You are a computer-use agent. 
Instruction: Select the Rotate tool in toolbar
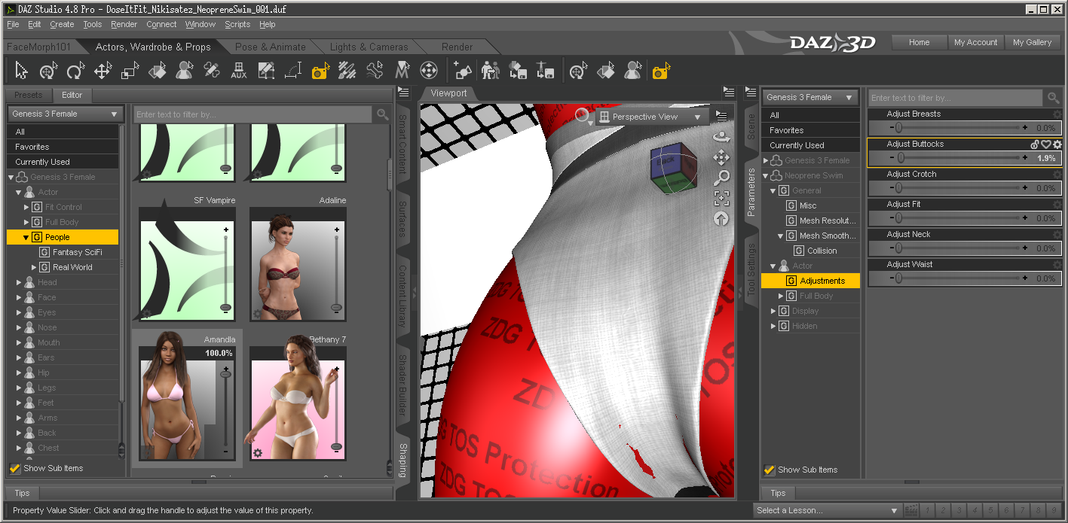click(75, 71)
